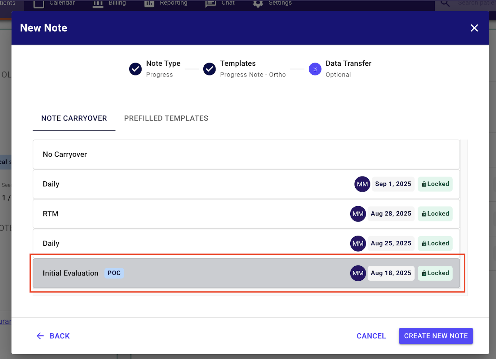
Task: Click the Data Transfer step 3 circle
Action: 315,69
